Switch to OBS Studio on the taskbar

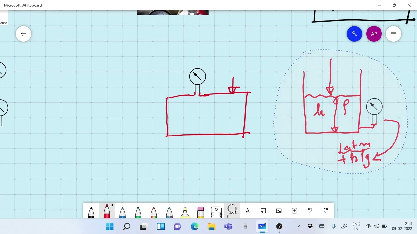pos(279,227)
